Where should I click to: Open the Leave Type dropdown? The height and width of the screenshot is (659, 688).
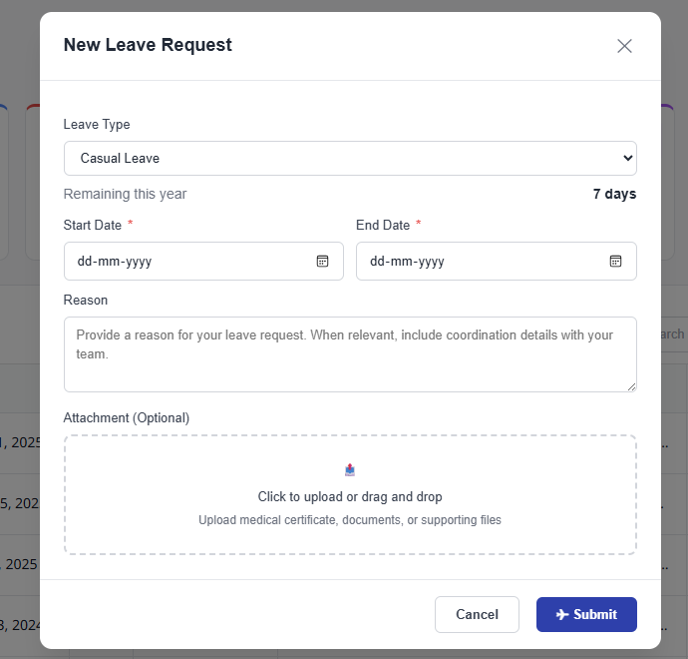(349, 158)
